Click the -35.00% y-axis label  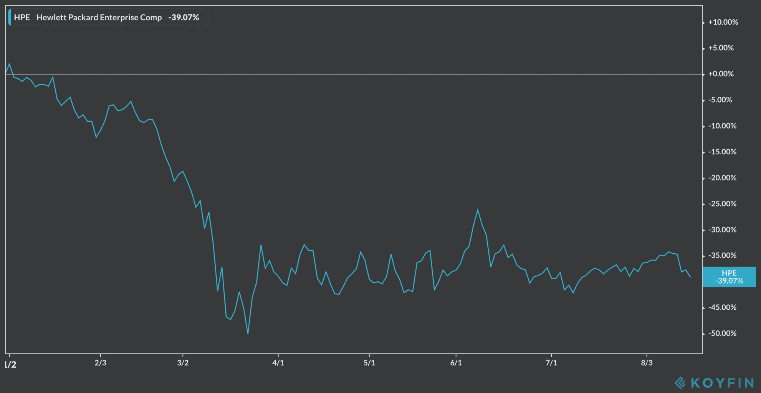pyautogui.click(x=722, y=256)
